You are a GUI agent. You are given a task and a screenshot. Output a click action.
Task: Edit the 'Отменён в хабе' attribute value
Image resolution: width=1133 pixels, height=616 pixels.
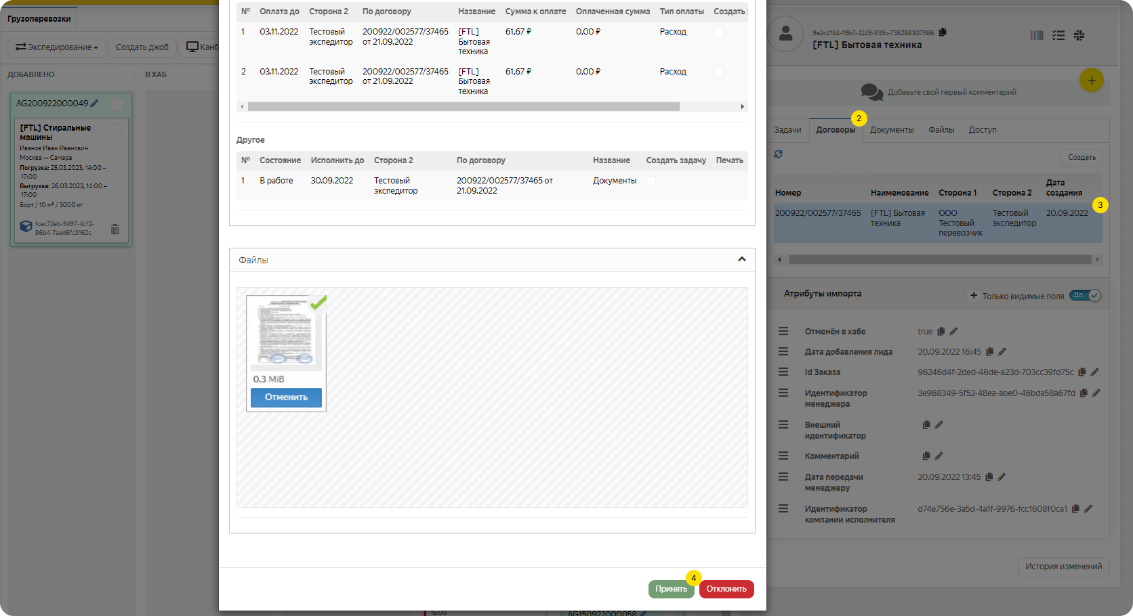tap(954, 332)
